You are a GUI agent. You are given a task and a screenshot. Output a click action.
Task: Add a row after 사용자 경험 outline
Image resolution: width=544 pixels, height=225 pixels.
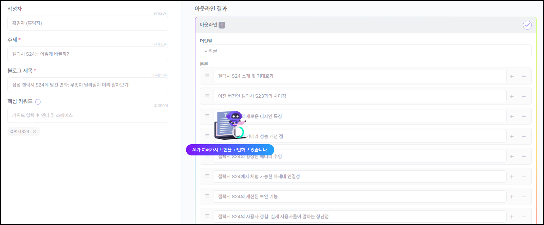pos(512,217)
